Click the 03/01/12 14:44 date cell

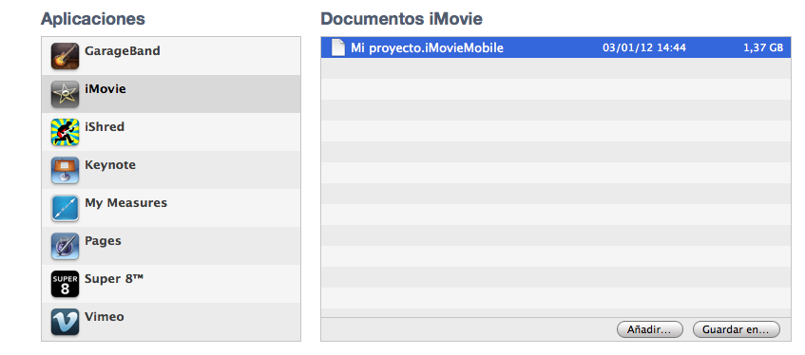click(x=644, y=48)
